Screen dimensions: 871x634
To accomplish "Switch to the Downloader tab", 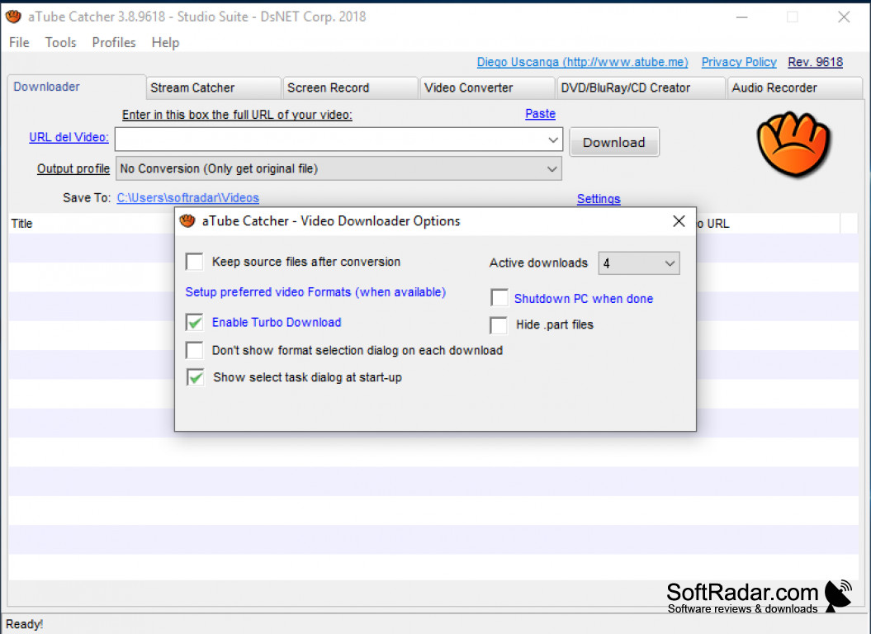I will (x=77, y=88).
